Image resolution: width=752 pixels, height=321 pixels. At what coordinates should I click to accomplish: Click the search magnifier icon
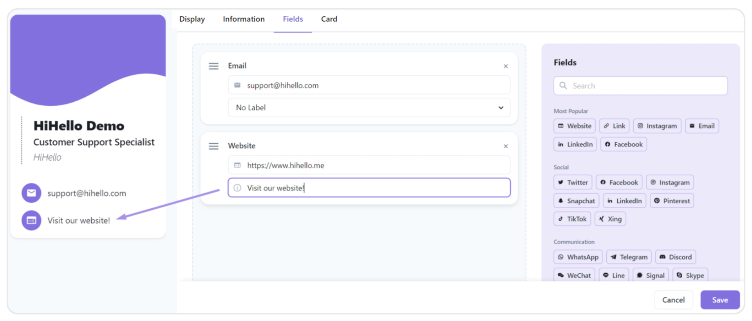click(563, 85)
